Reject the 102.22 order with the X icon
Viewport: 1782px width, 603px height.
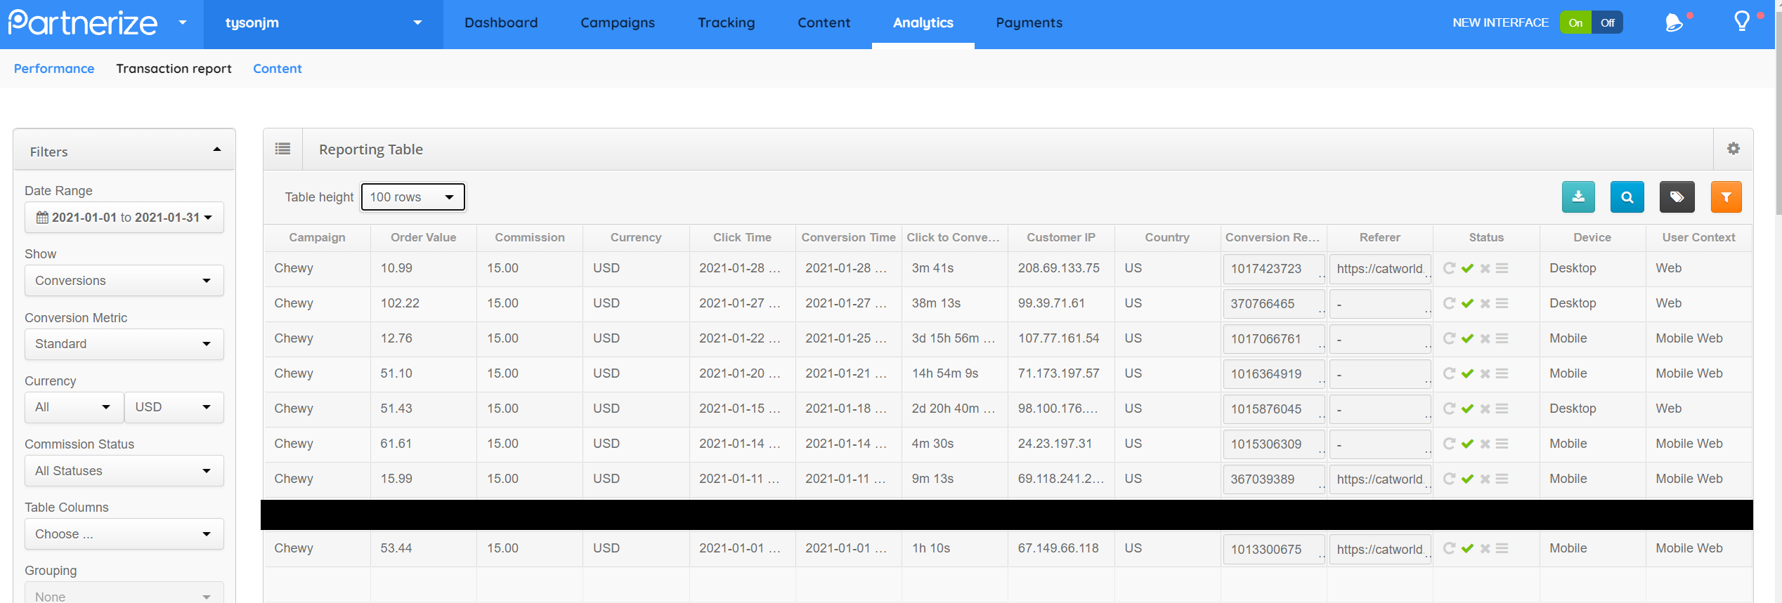(1485, 303)
